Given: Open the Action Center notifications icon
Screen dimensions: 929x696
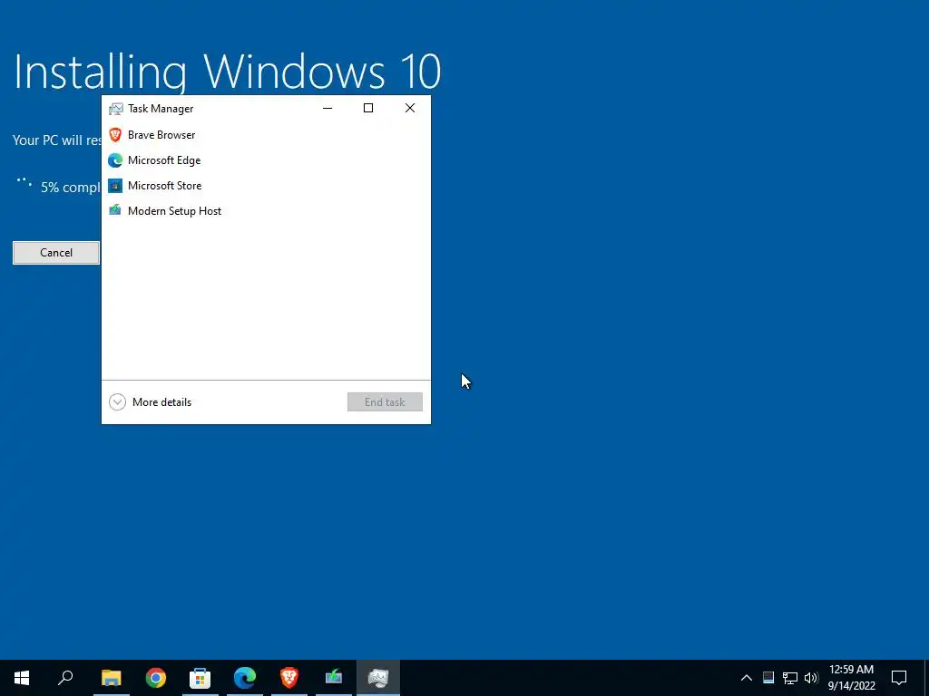Looking at the screenshot, I should point(899,678).
